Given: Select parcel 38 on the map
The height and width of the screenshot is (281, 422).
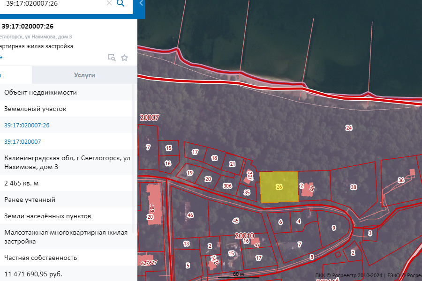Looking at the screenshot, I should coord(354,187).
